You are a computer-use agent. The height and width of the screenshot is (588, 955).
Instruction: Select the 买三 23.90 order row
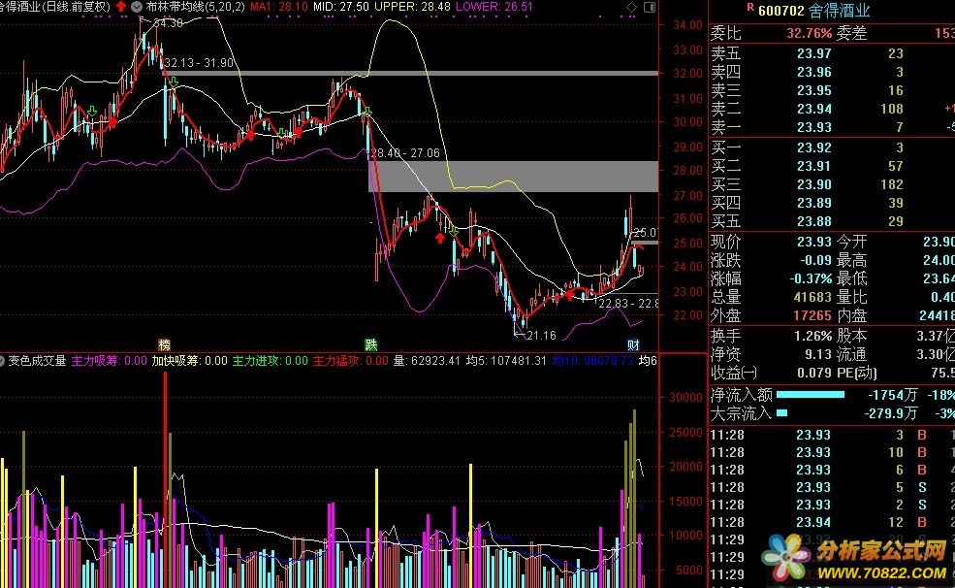832,184
